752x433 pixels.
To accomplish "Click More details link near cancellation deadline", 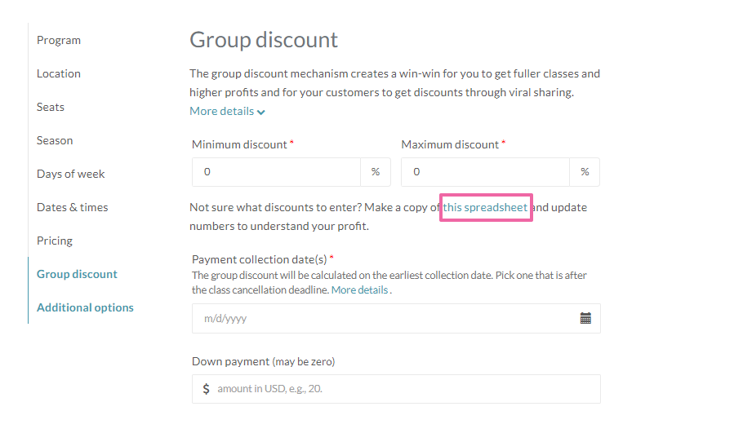I will pyautogui.click(x=359, y=289).
